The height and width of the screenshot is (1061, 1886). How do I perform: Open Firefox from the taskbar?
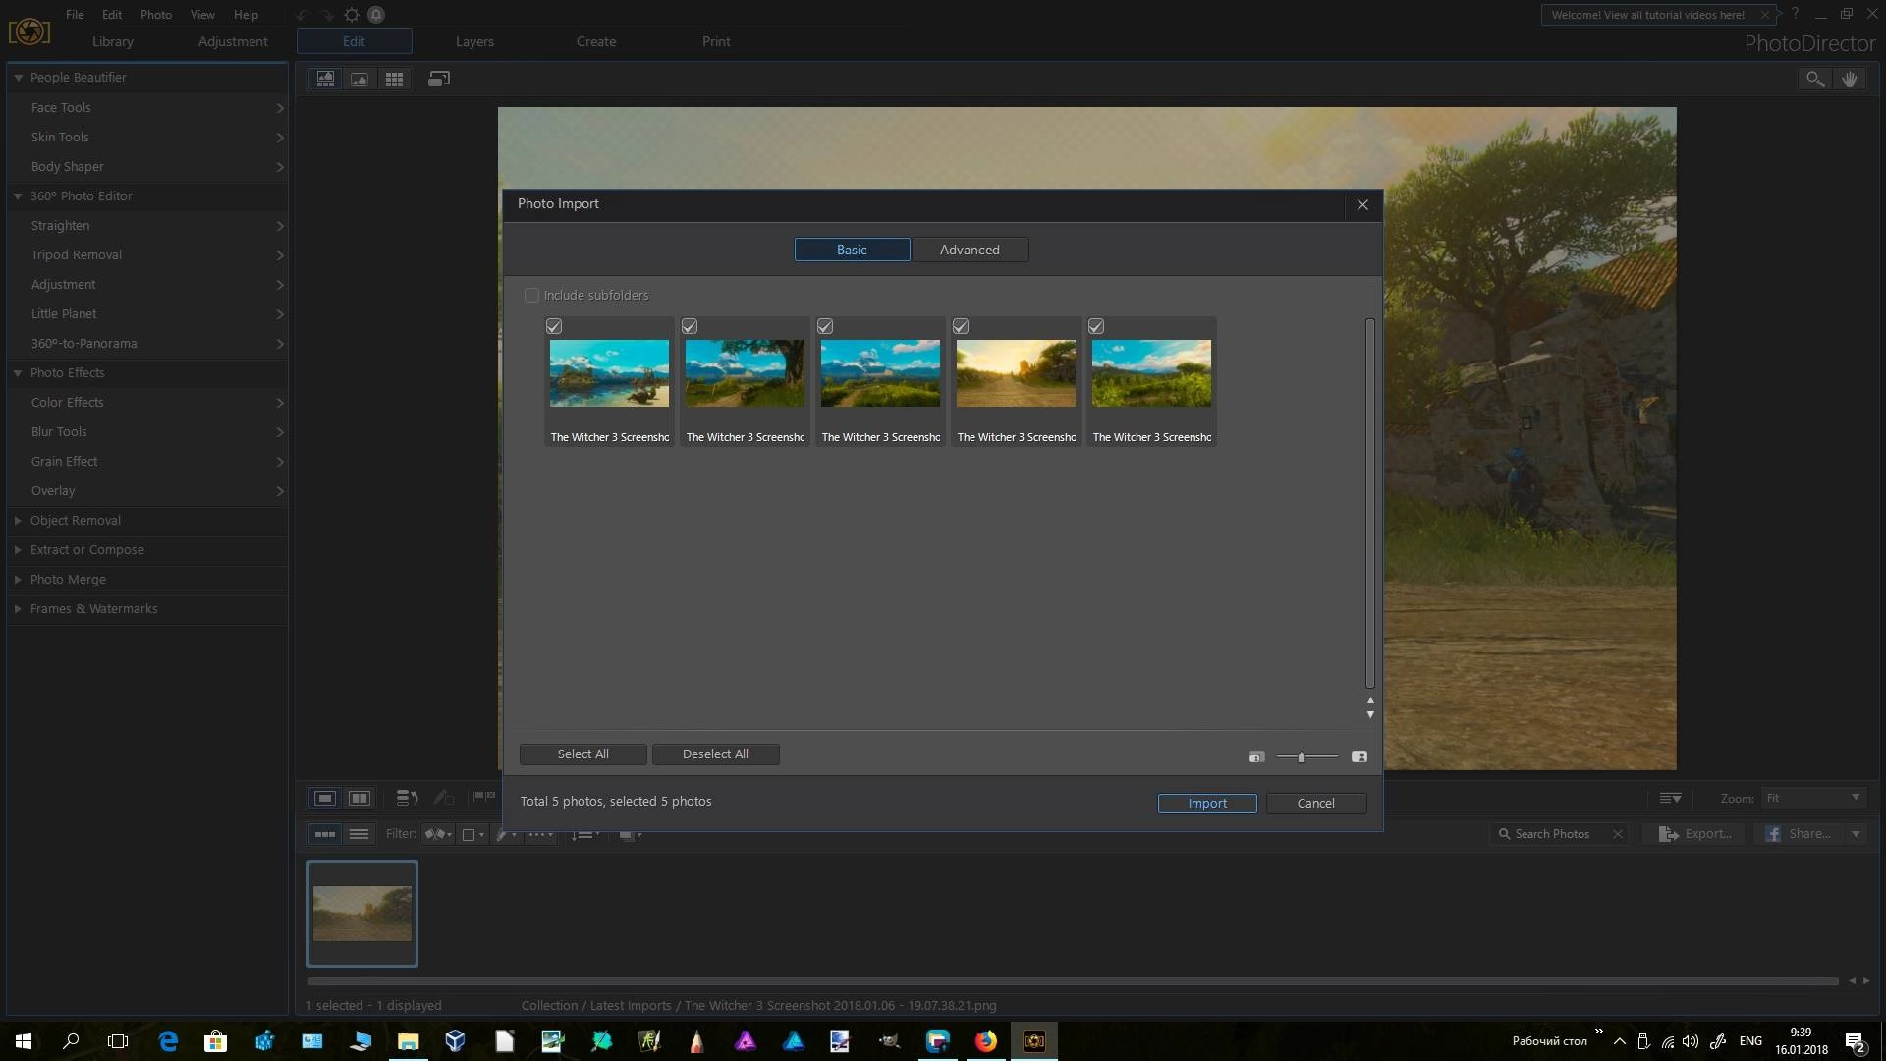coord(985,1040)
